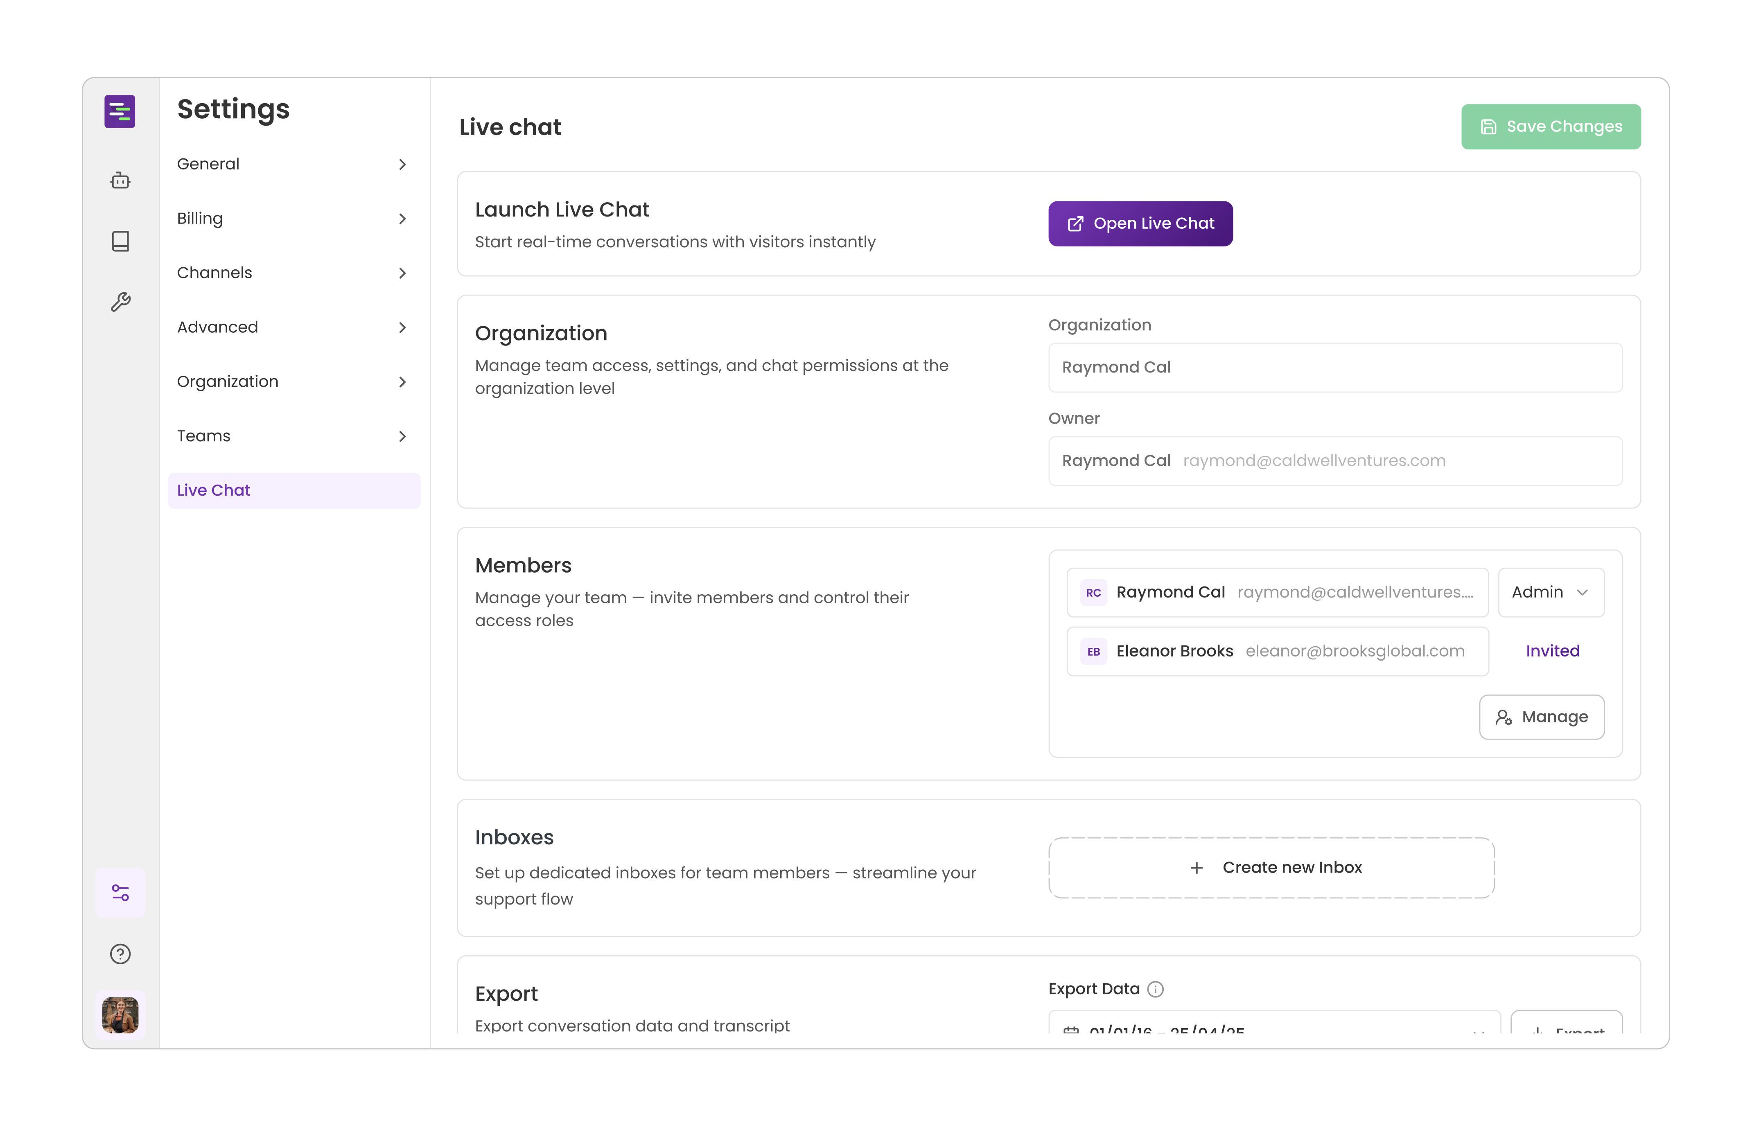Open the knowledge book icon
Viewport: 1752px width, 1146px height.
coord(121,241)
